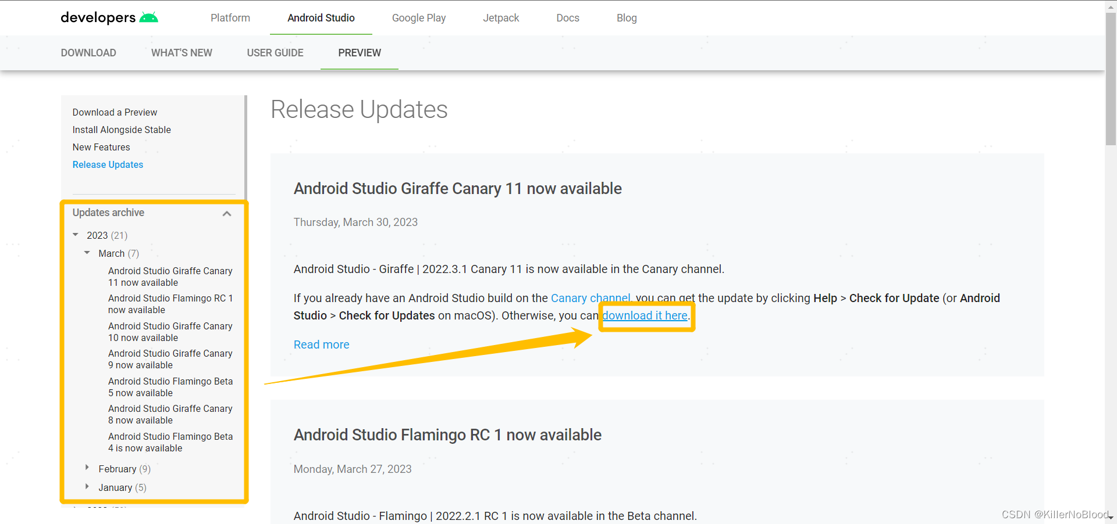Open Flamingo RC 1 article heading

pyautogui.click(x=447, y=435)
